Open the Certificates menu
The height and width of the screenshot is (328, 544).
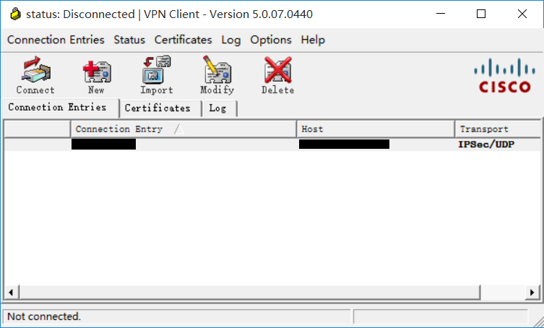[x=184, y=40]
